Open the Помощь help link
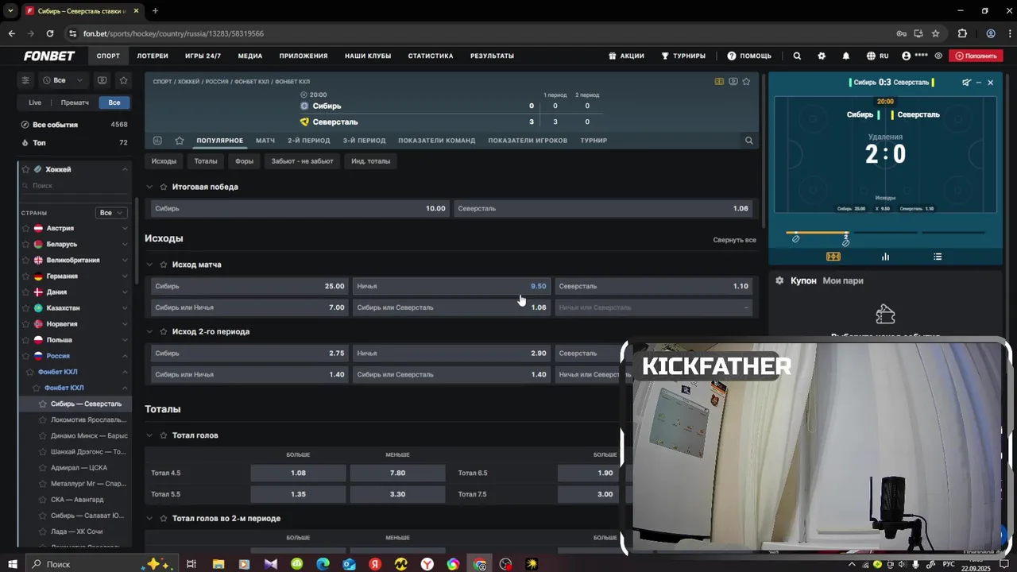The image size is (1017, 572). coord(749,56)
